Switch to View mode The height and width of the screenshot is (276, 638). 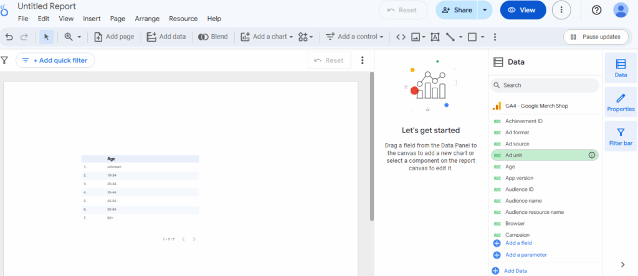tap(523, 10)
